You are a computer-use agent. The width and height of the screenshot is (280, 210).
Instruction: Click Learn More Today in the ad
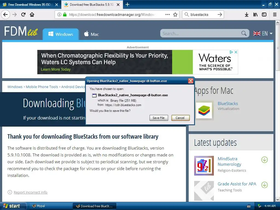56,69
